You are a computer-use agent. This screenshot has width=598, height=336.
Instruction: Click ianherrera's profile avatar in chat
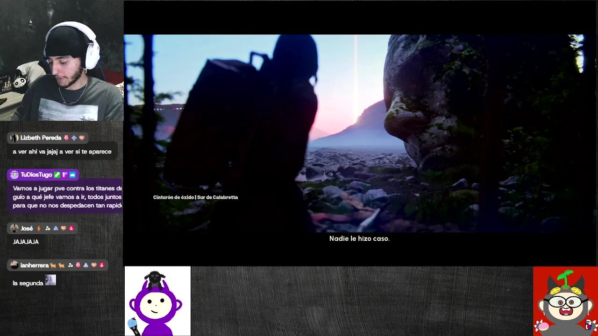[14, 265]
